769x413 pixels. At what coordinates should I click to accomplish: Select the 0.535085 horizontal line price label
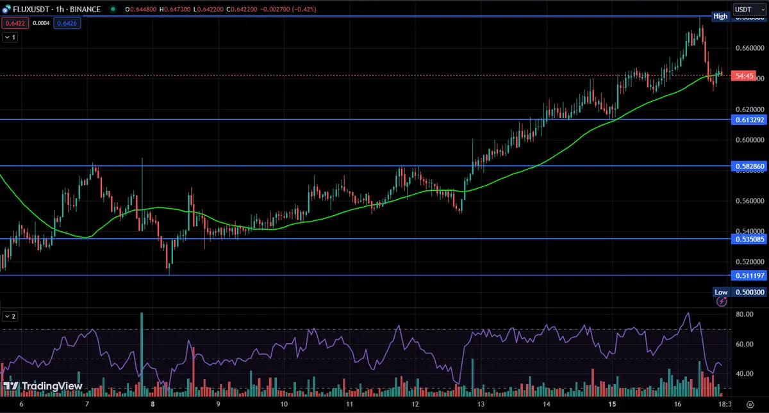749,239
